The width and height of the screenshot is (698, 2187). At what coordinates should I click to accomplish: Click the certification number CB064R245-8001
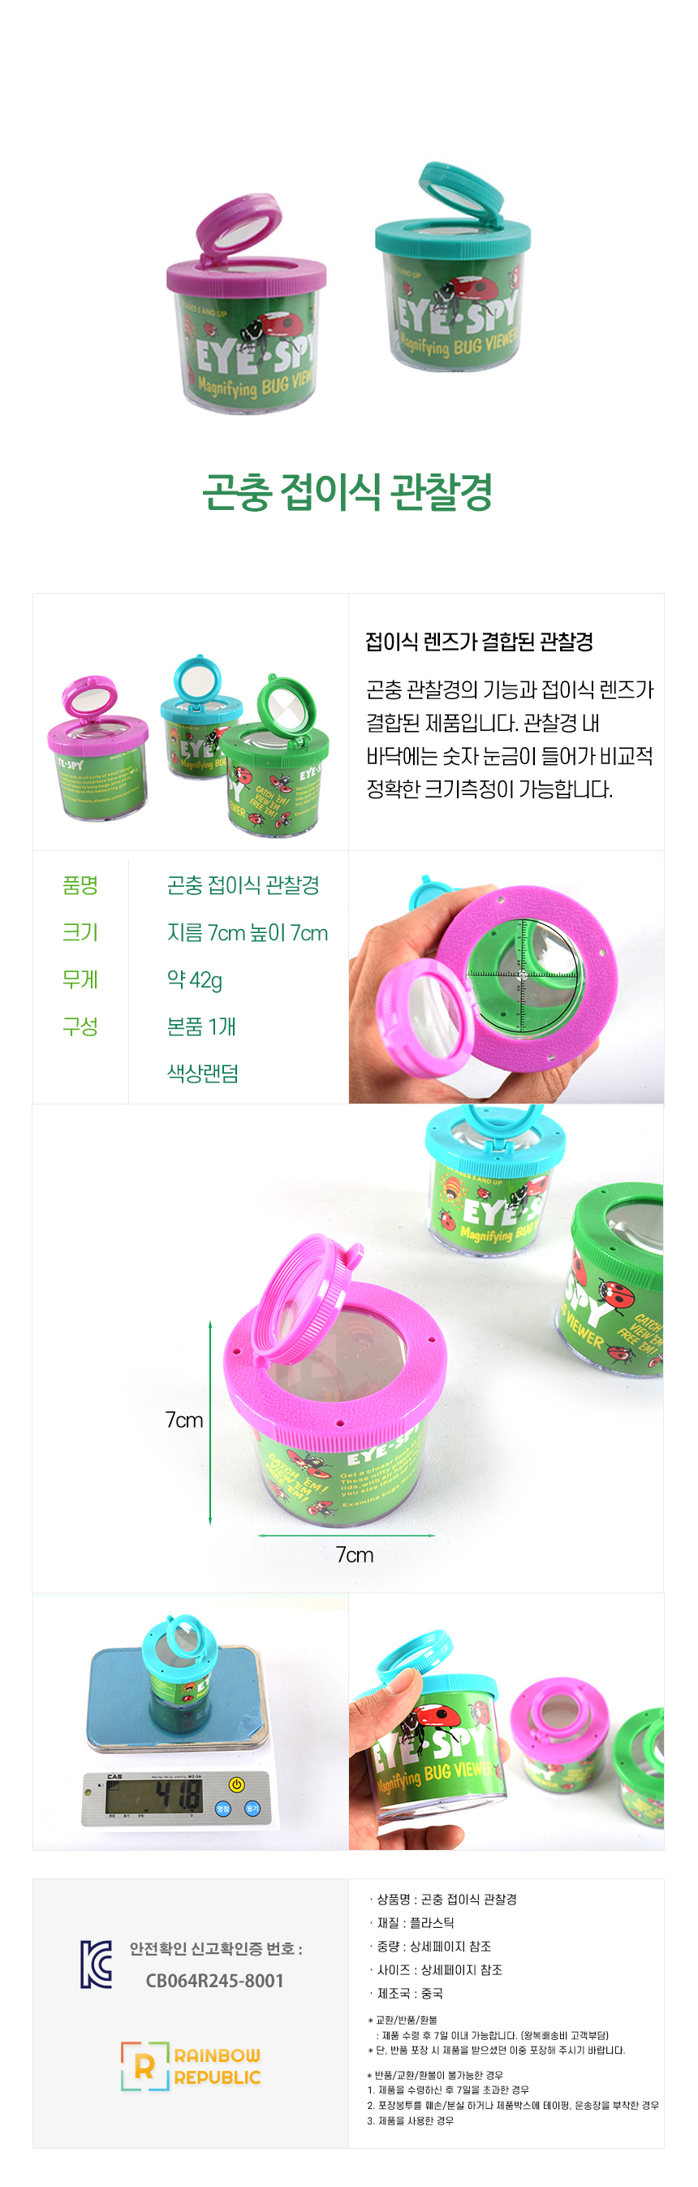tap(214, 1981)
